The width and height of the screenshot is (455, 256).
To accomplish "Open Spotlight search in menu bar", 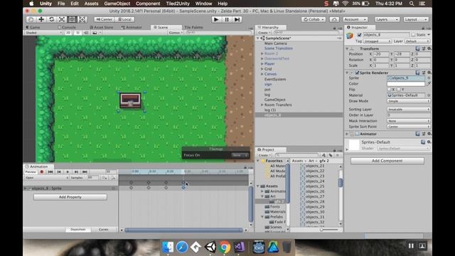I will (412, 4).
